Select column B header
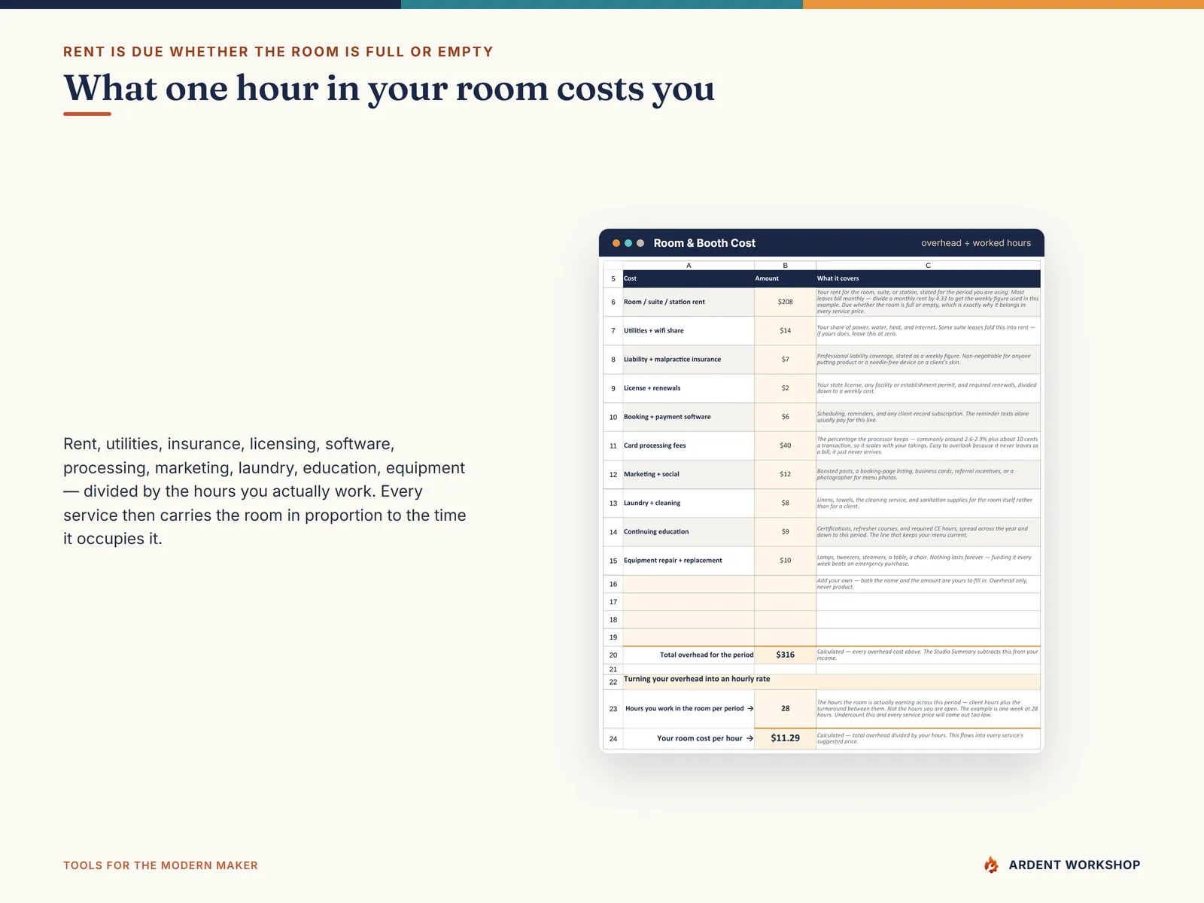 click(785, 266)
